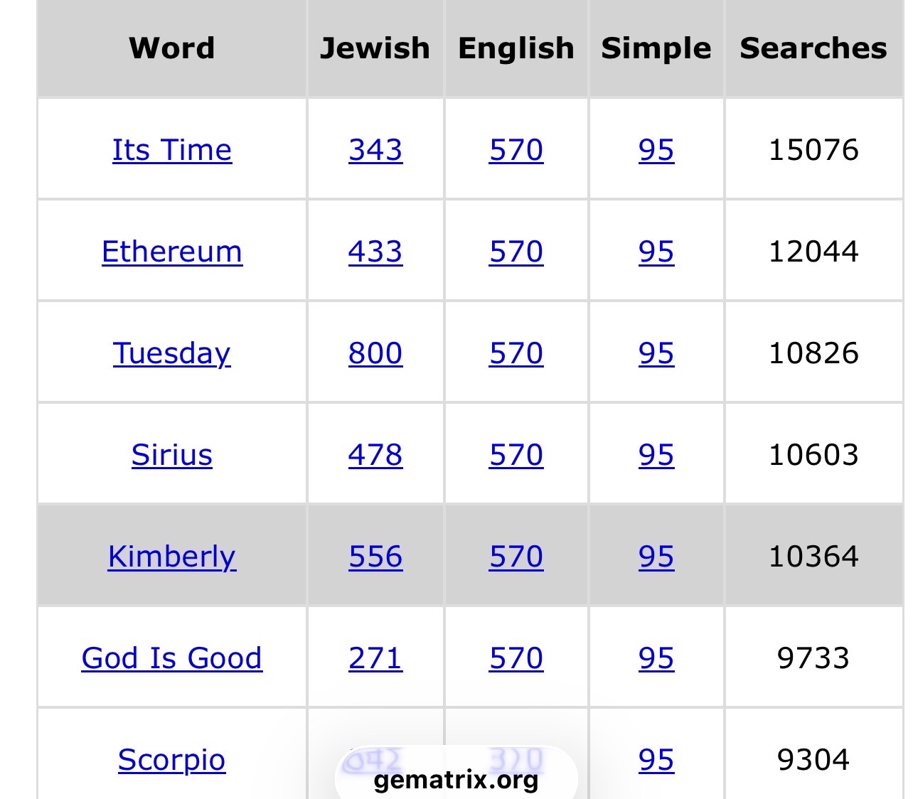Image resolution: width=913 pixels, height=799 pixels.
Task: Tap the gematrix.org address pill
Action: [456, 780]
